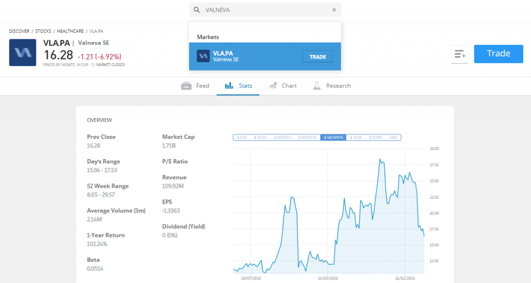Image resolution: width=531 pixels, height=283 pixels.
Task: Click the 11/10/2021 date on chart axis
Action: click(328, 278)
